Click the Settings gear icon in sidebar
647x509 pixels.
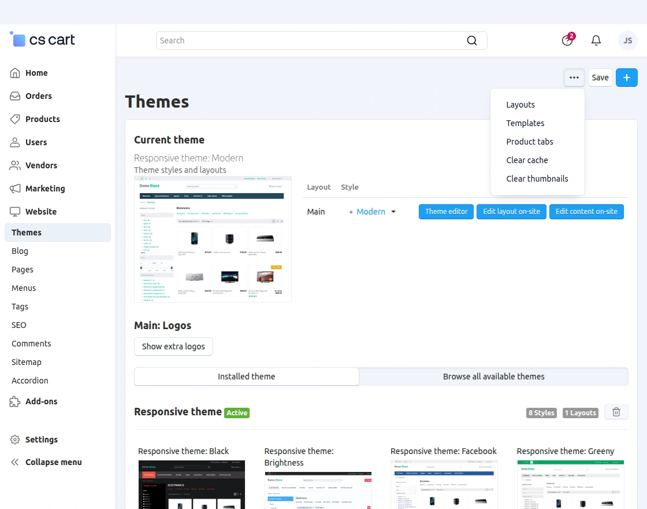[x=15, y=440]
